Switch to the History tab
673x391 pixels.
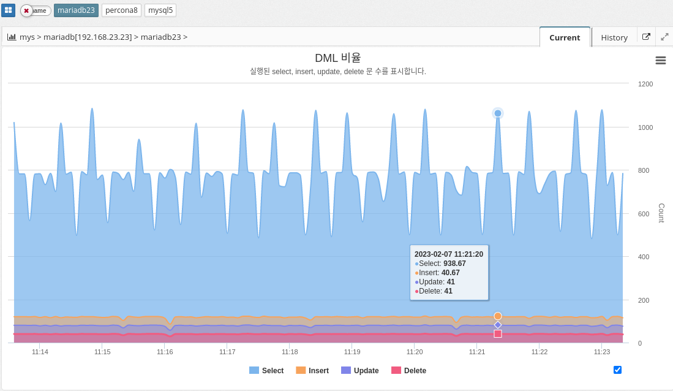(614, 37)
